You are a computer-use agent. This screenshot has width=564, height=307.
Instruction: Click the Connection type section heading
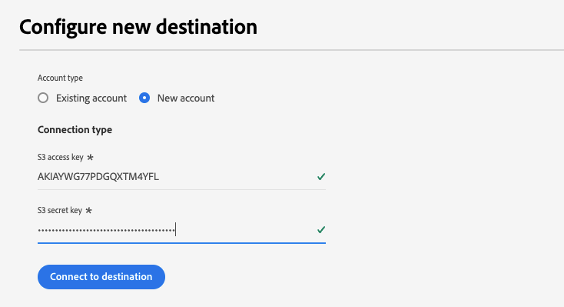[x=75, y=130]
